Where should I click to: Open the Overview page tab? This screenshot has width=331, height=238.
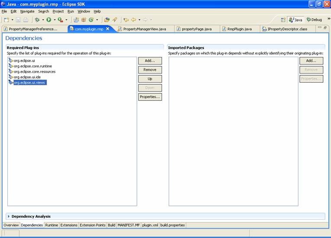coord(11,225)
